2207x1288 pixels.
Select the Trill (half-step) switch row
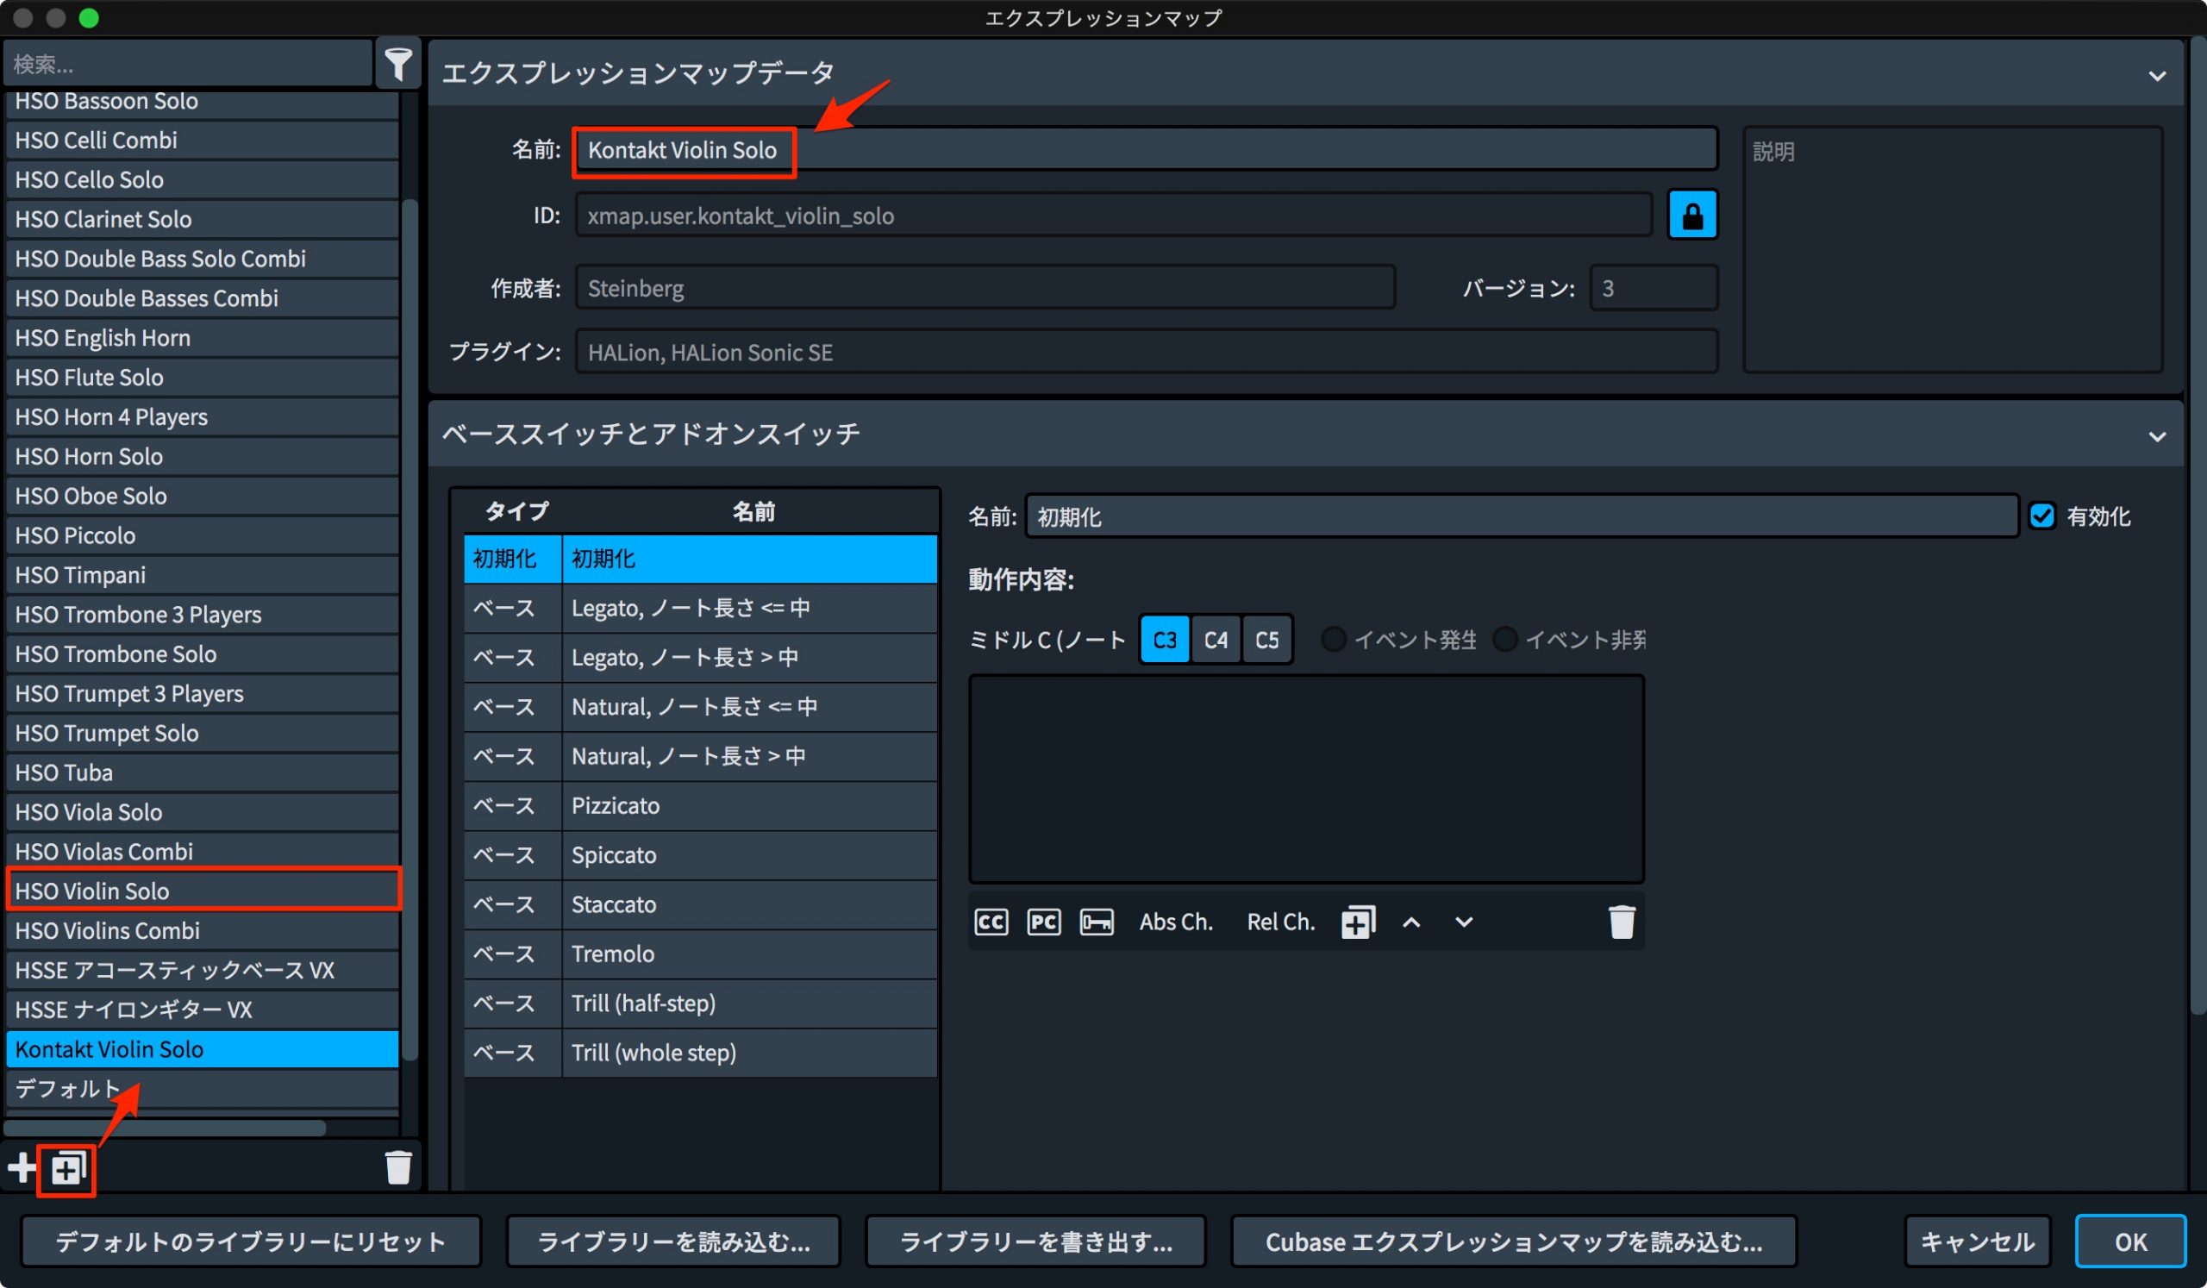click(701, 1004)
